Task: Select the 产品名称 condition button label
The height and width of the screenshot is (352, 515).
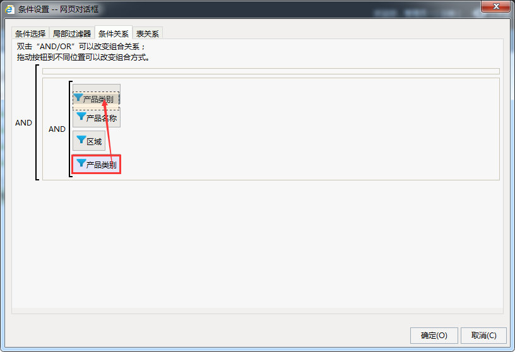Action: pos(101,118)
